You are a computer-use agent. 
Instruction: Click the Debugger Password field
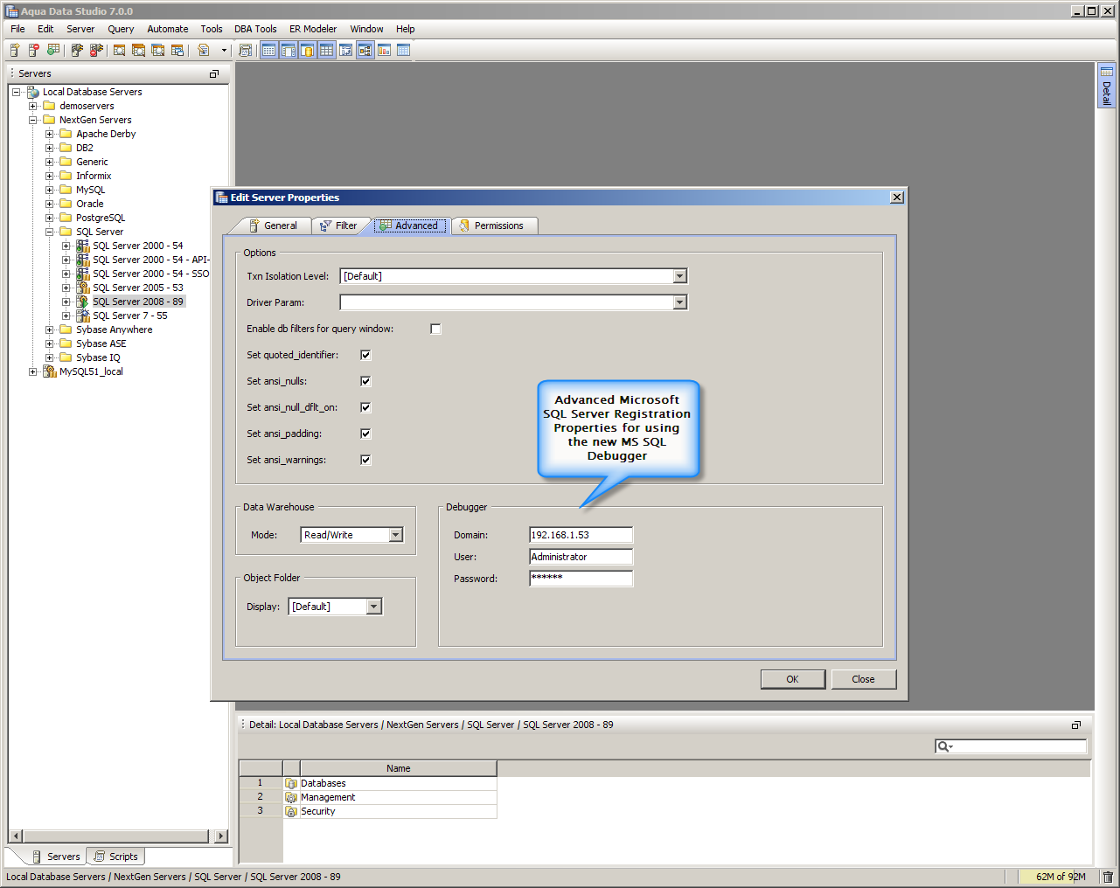tap(581, 579)
